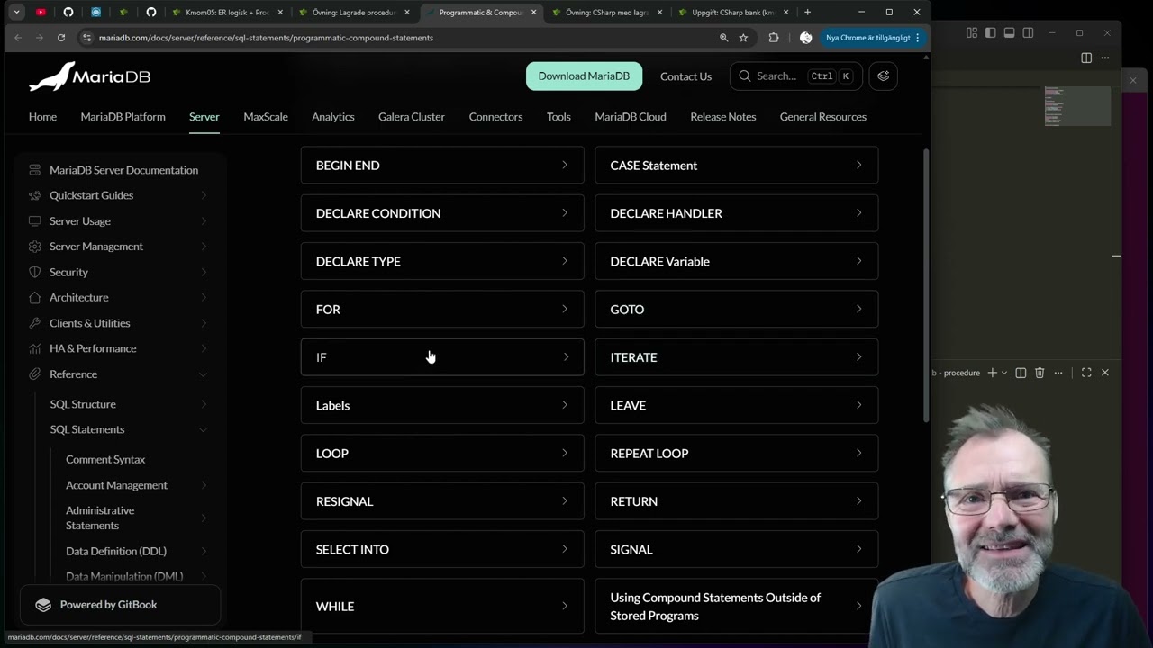The image size is (1153, 648).
Task: Expand the SQL Structure sidebar chevron
Action: pos(203,404)
